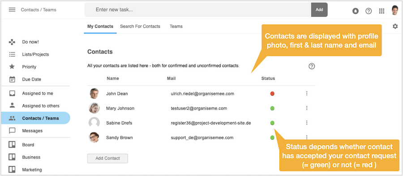Click John Dean's red status dot
Image resolution: width=403 pixels, height=176 pixels.
click(272, 94)
